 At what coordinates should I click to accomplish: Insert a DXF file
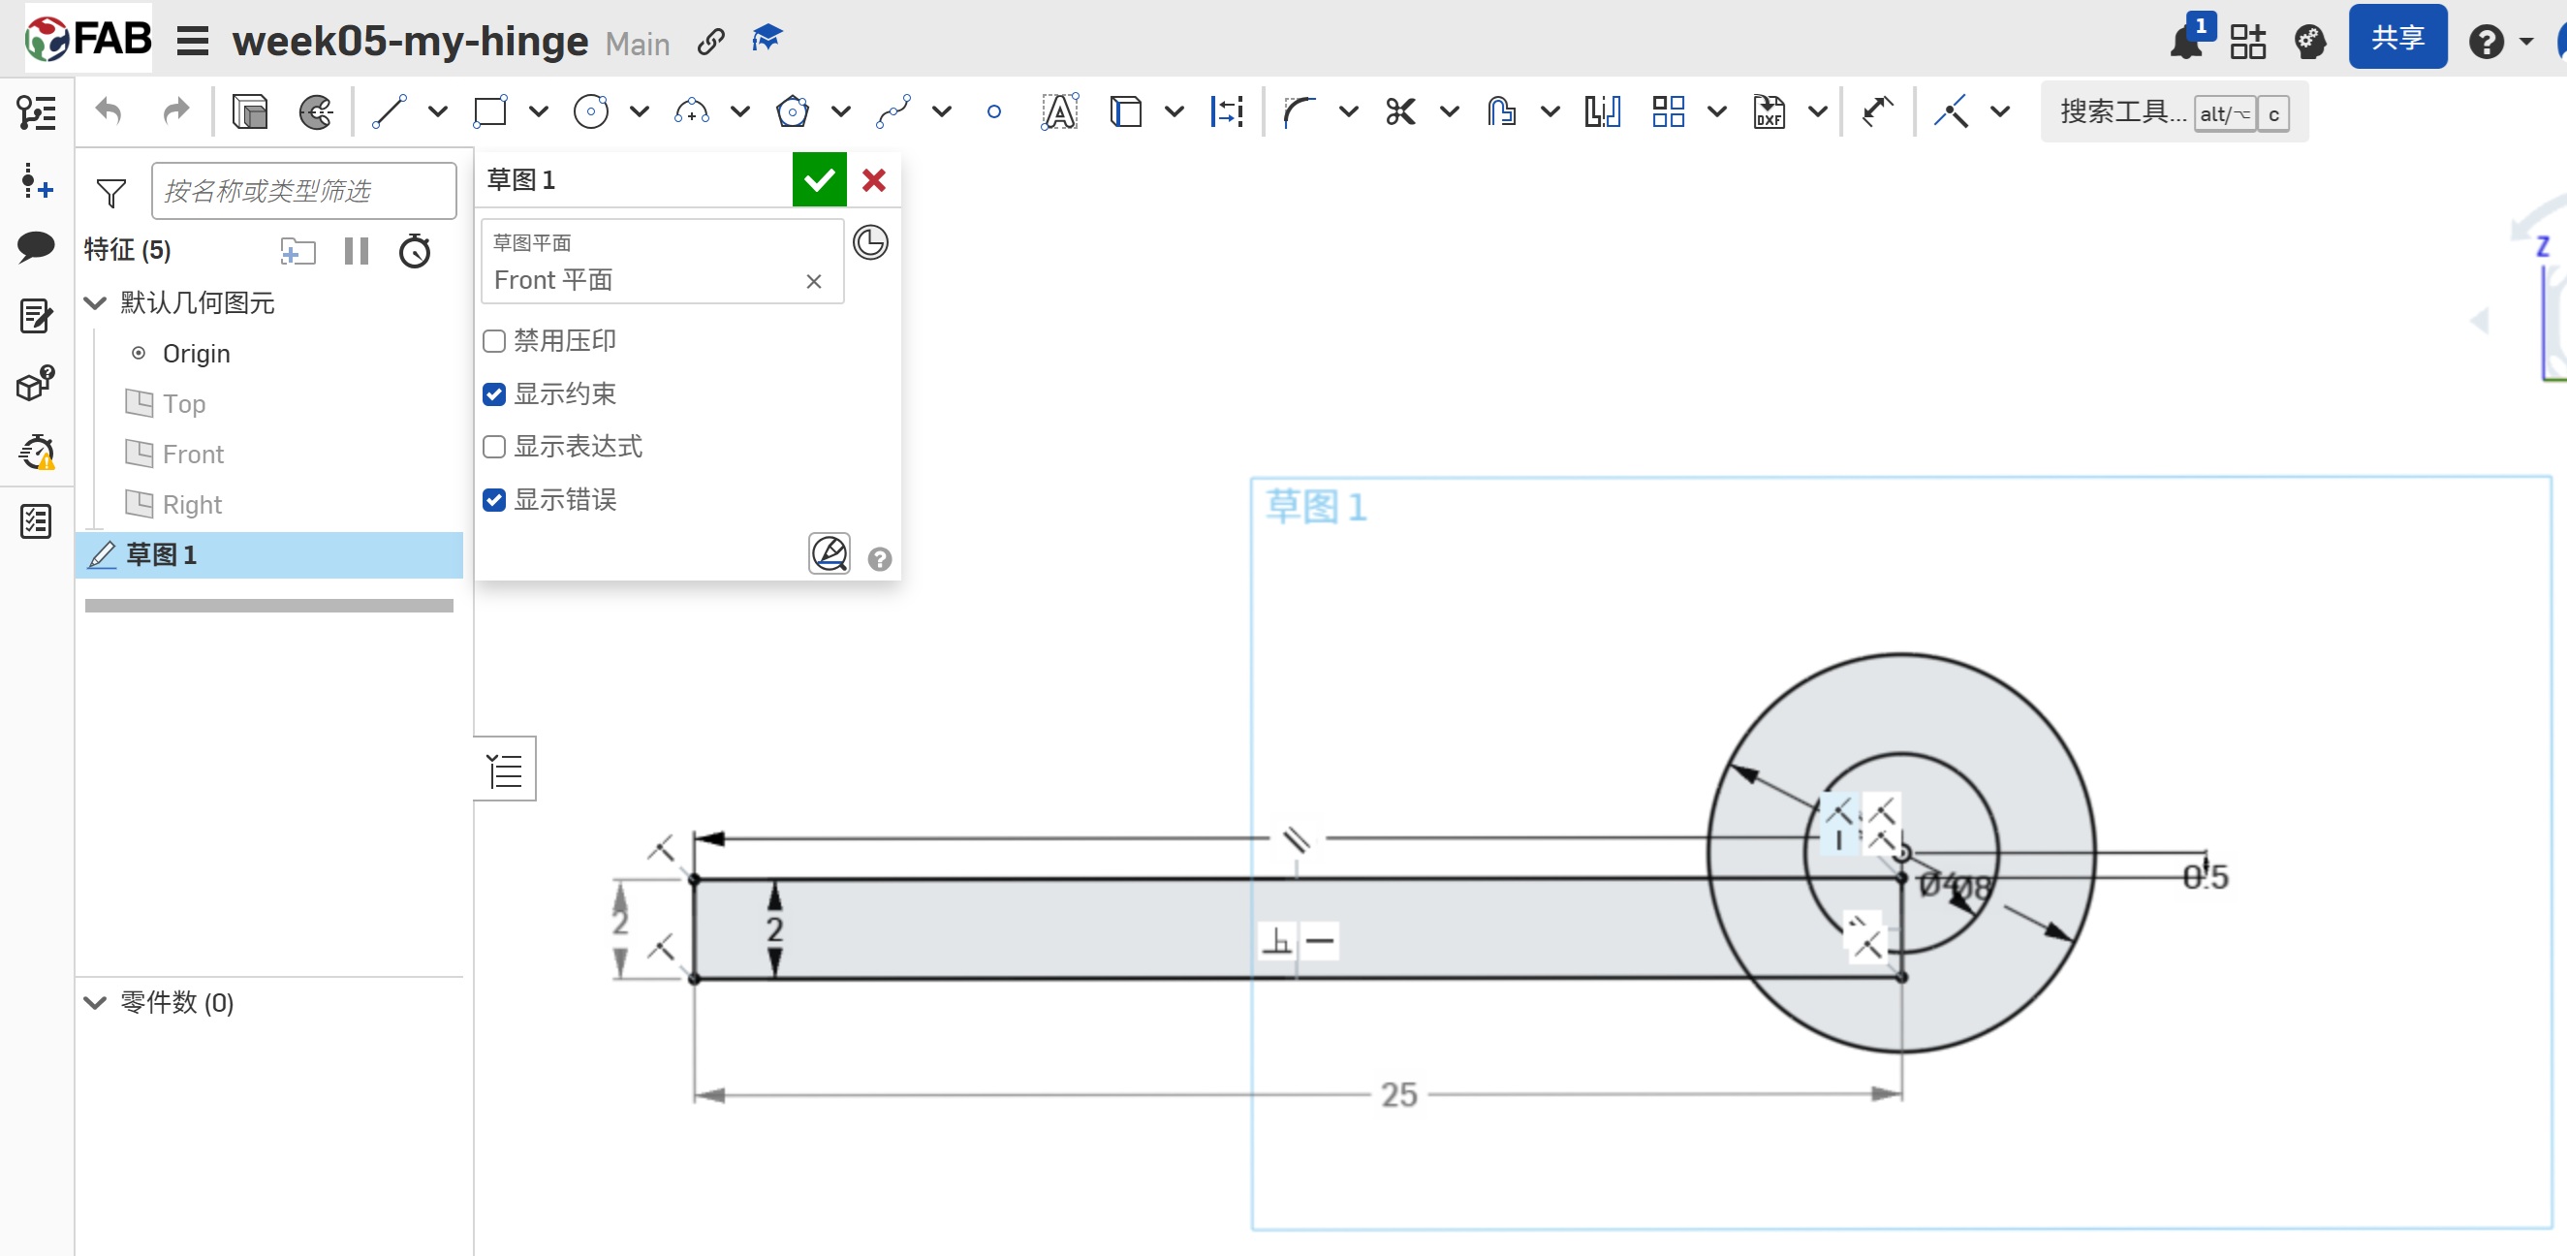click(1769, 111)
